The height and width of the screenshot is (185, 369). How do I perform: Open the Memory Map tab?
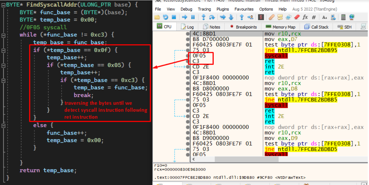pos(280,27)
